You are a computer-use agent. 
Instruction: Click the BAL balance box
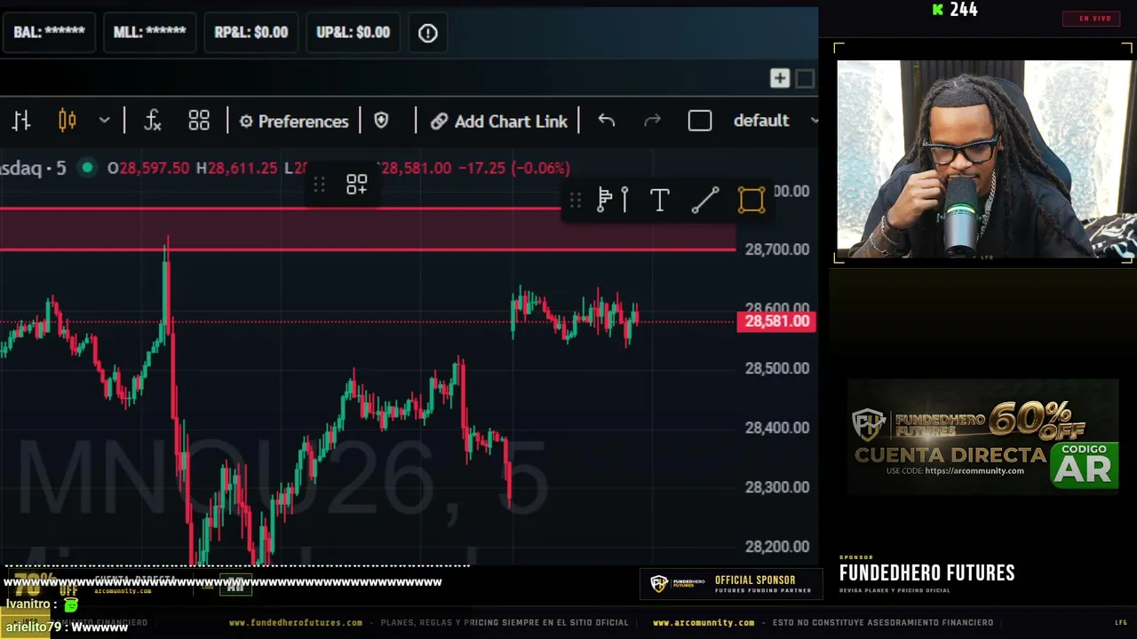point(49,33)
